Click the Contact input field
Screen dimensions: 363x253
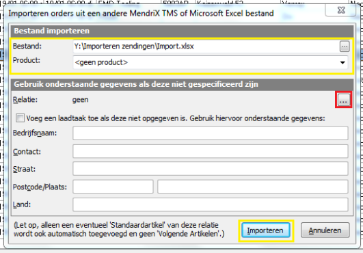[211, 151]
